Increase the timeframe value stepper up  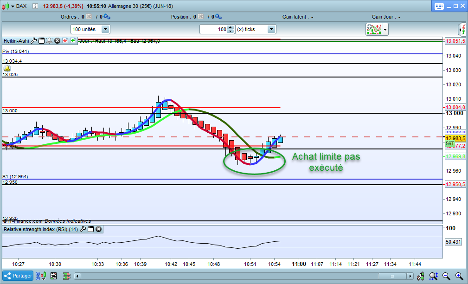click(x=230, y=27)
